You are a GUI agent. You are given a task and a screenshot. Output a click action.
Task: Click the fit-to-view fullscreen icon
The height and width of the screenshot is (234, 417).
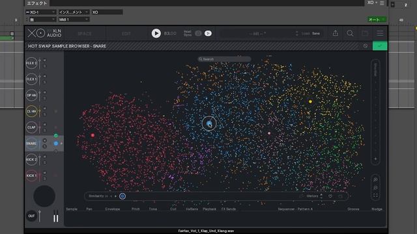(375, 196)
